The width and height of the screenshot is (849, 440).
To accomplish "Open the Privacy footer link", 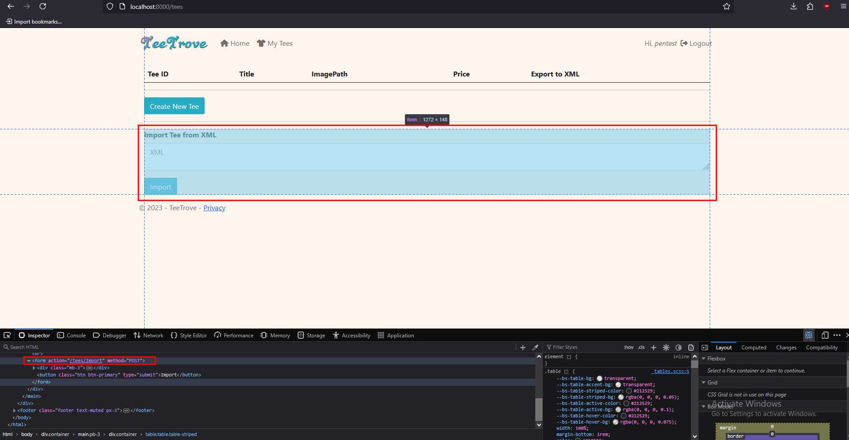I will [x=214, y=208].
